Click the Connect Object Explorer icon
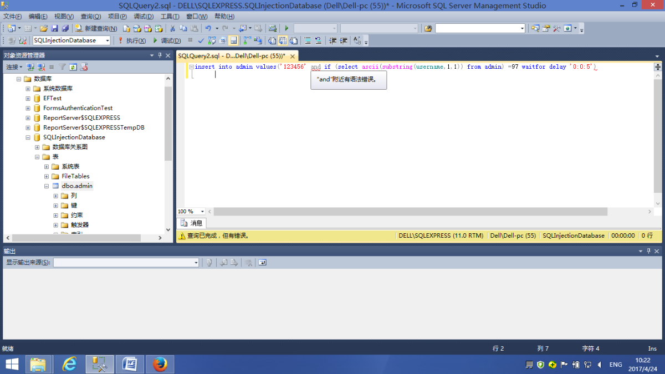Image resolution: width=665 pixels, height=374 pixels. pyautogui.click(x=30, y=67)
